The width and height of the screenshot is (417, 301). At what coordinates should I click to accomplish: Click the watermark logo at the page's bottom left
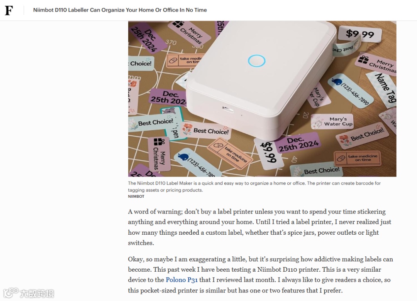[29, 293]
